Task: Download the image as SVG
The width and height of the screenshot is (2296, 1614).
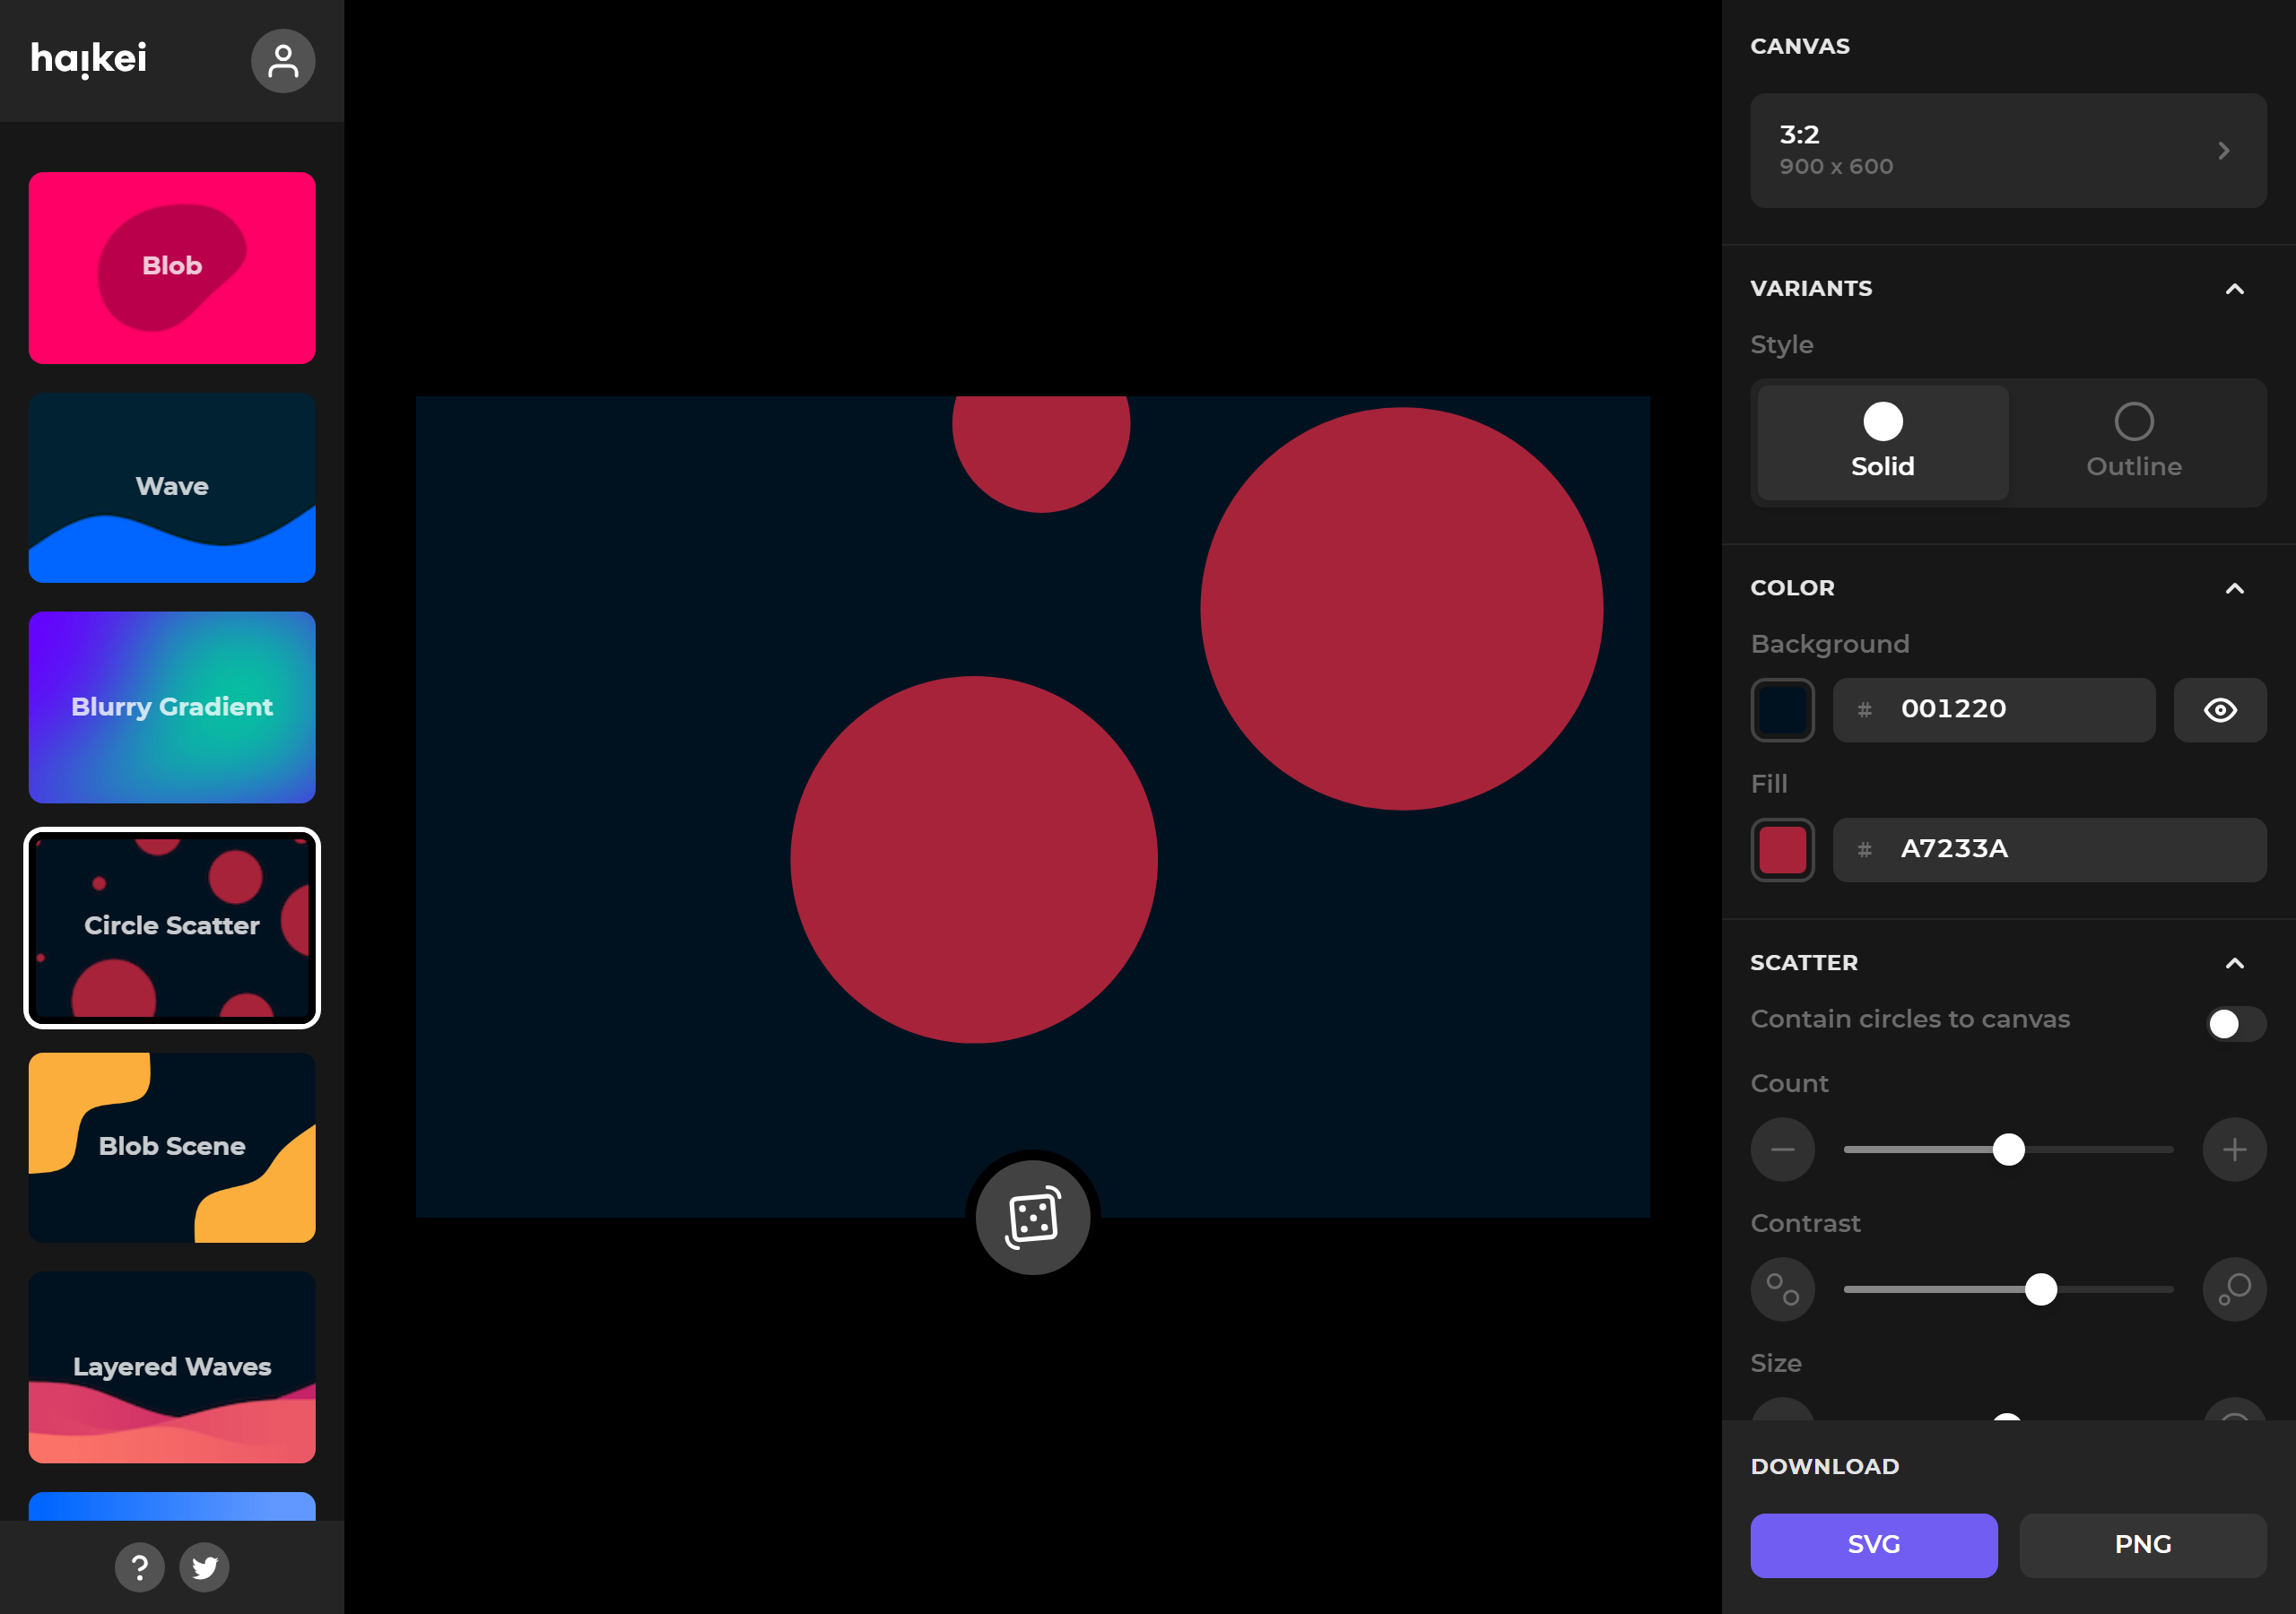Action: pyautogui.click(x=1874, y=1545)
